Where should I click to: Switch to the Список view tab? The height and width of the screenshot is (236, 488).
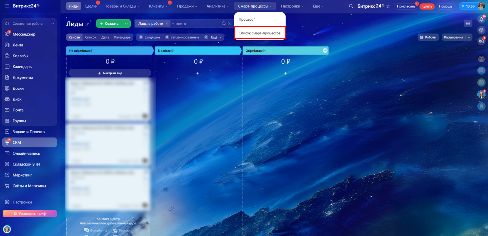[x=91, y=37]
